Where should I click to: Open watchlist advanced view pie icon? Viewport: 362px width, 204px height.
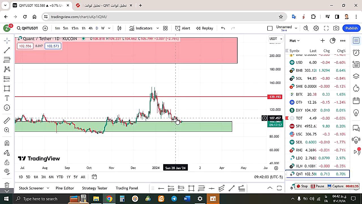[333, 41]
